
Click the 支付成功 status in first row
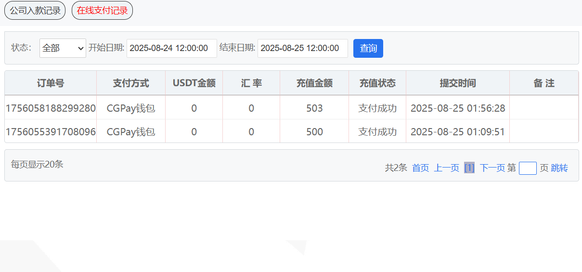tap(377, 108)
